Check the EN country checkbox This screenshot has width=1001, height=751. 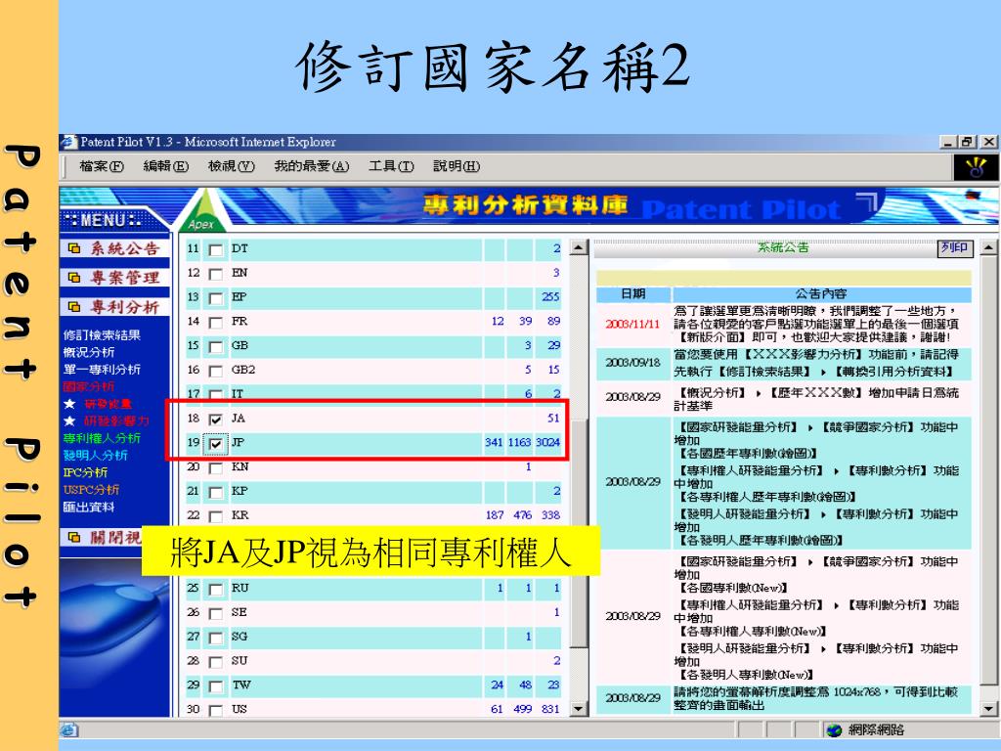coord(216,274)
